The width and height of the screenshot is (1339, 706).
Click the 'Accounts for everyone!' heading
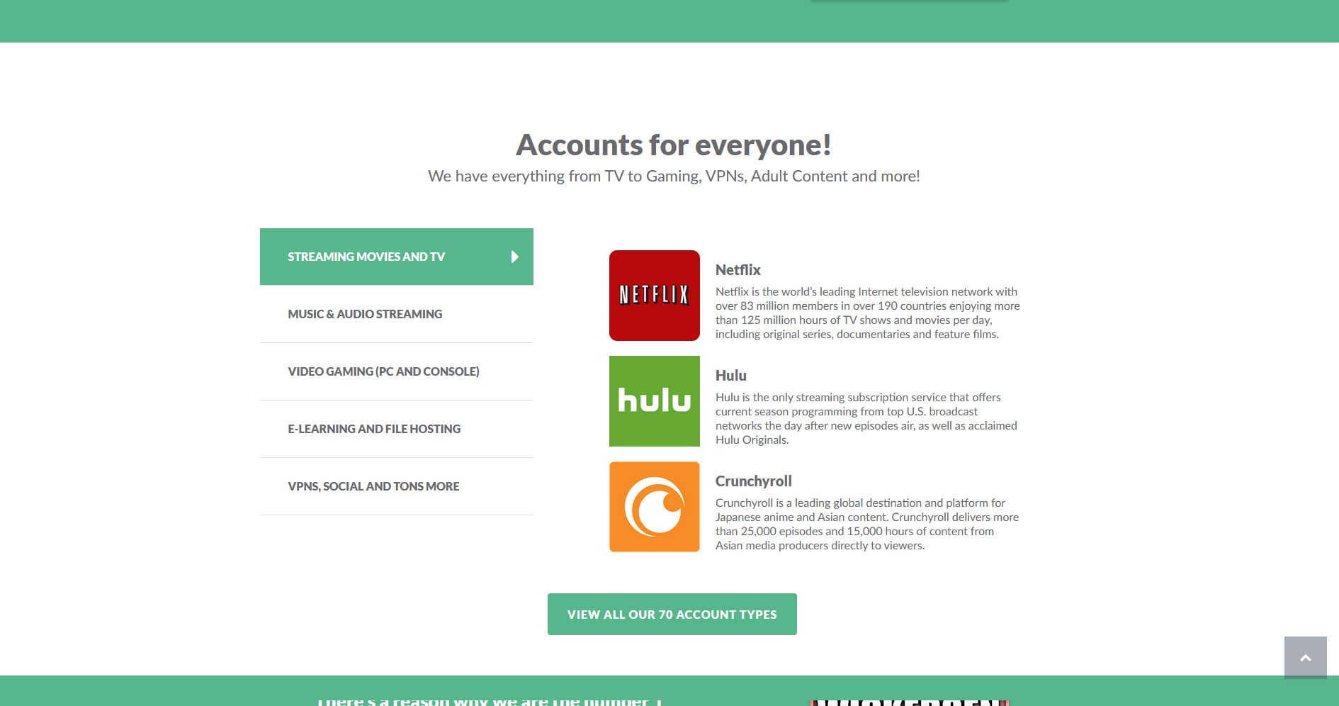(x=673, y=145)
